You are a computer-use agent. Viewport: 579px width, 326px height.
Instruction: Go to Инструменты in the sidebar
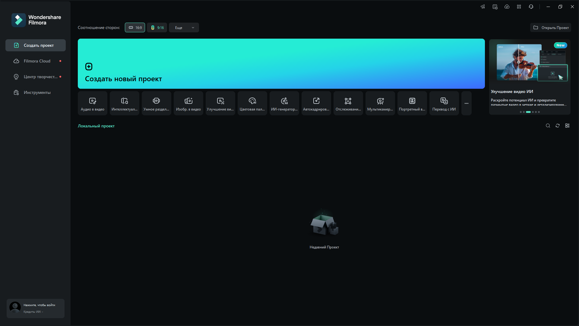point(37,92)
